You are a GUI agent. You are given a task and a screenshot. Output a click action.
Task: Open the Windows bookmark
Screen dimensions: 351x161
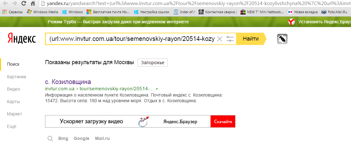point(72,12)
